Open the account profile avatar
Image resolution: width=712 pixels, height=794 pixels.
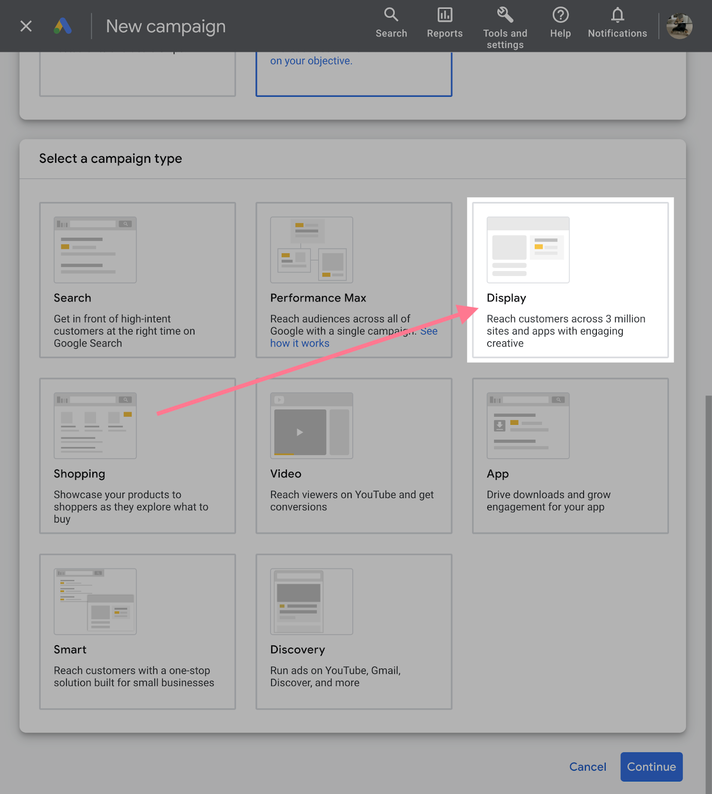click(679, 26)
